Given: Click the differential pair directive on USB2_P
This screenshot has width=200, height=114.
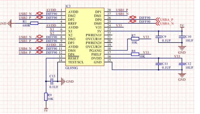Looking at the screenshot, I should [x=39, y=17].
